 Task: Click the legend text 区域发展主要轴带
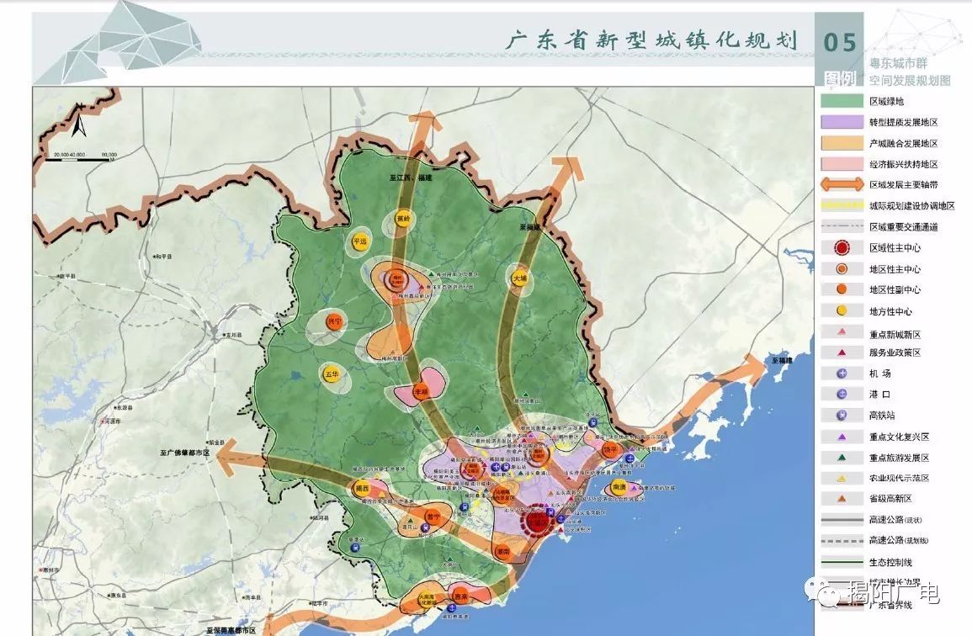[x=903, y=185]
